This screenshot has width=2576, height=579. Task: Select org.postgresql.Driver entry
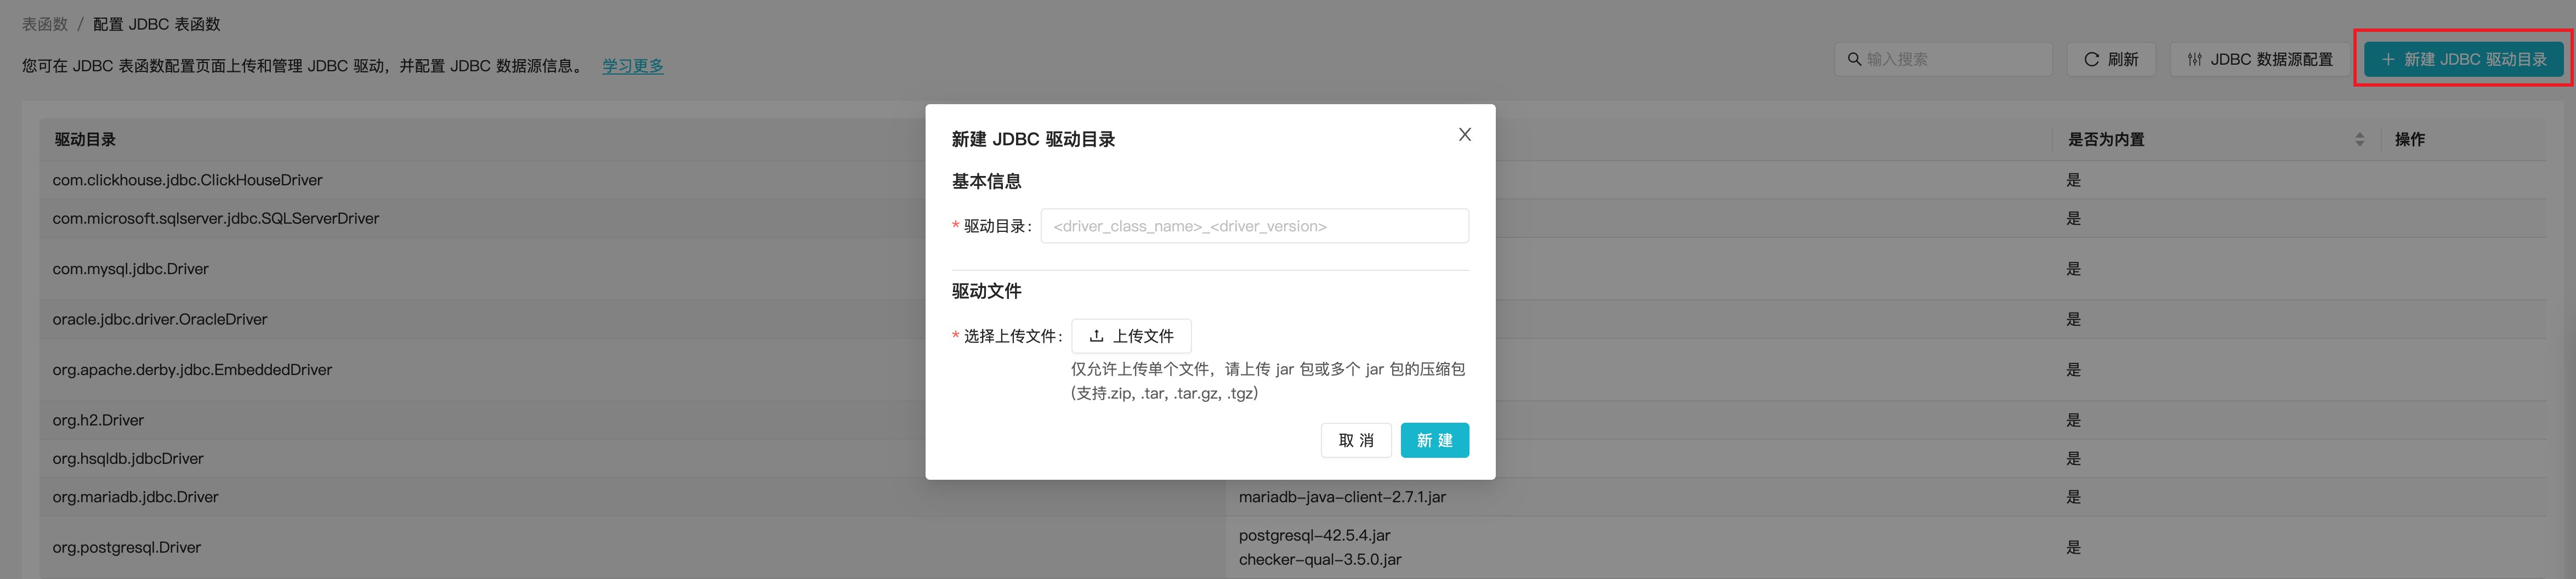(x=127, y=547)
